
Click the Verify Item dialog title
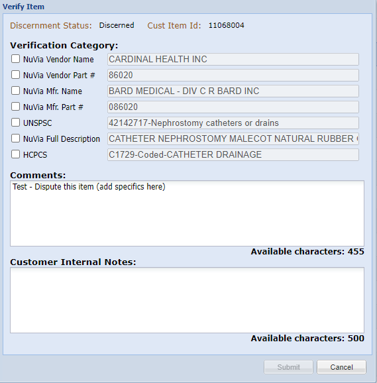pyautogui.click(x=23, y=7)
